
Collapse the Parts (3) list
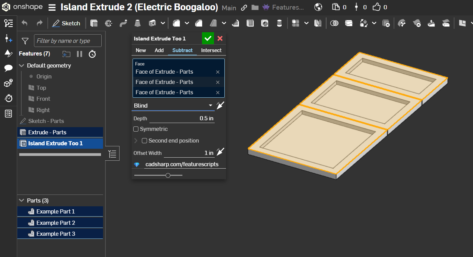pos(22,200)
